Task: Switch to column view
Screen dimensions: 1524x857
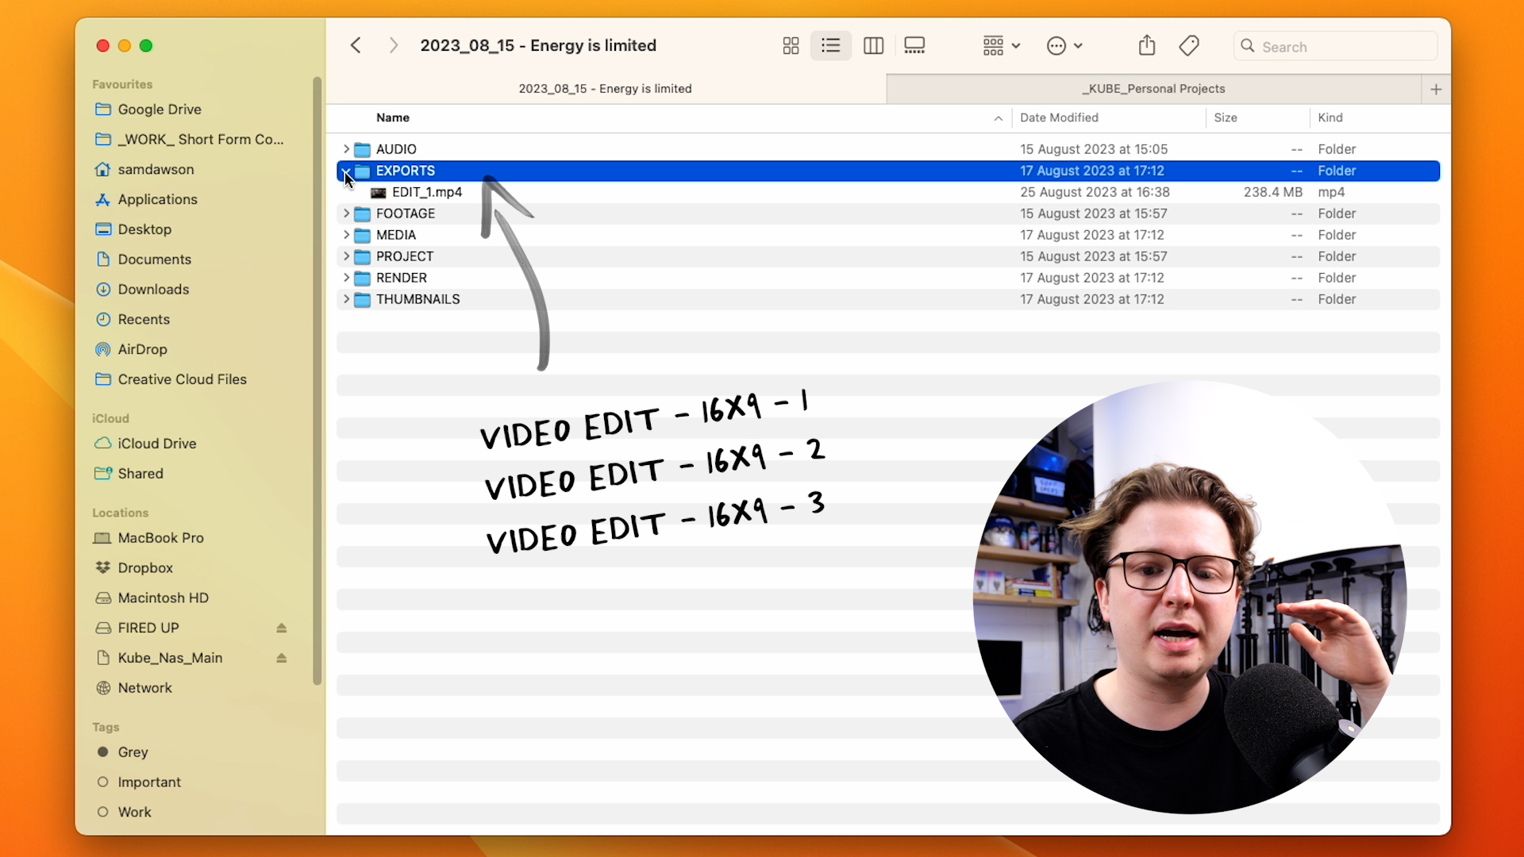Action: pos(873,46)
